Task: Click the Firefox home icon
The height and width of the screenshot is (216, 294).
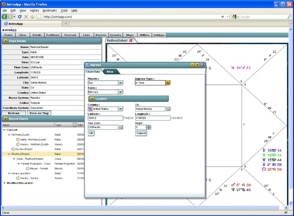Action: [32, 17]
